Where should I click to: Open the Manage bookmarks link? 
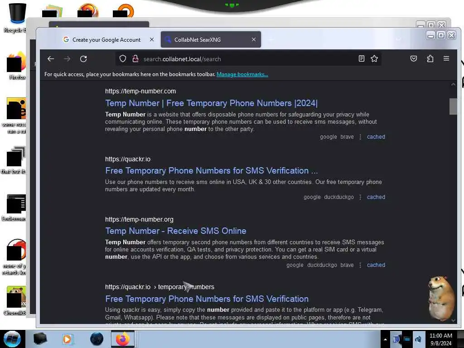click(242, 74)
